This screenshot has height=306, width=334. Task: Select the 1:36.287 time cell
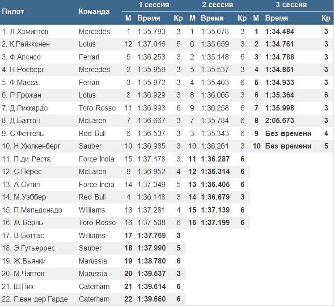click(x=215, y=159)
